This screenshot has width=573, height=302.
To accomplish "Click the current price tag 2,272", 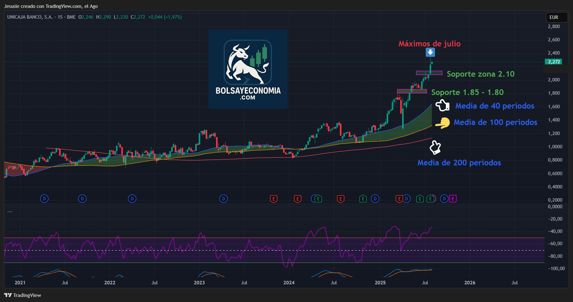I will tap(554, 62).
